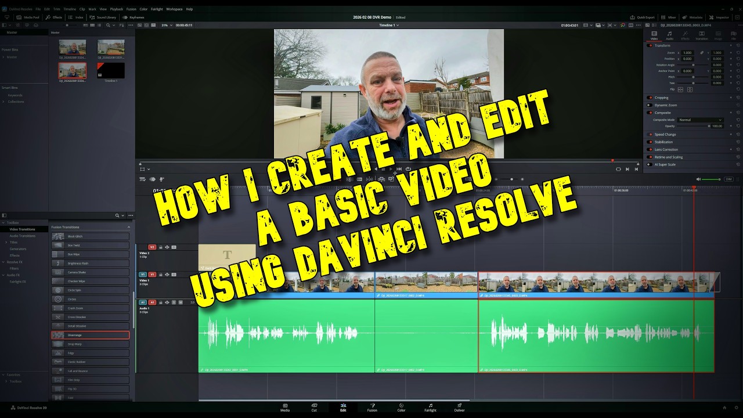Select the Camera Shake transition
743x418 pixels.
[90, 272]
